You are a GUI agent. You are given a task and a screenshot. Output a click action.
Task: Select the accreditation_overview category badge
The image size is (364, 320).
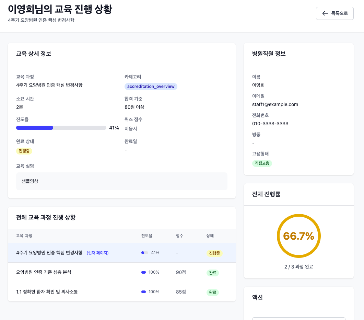click(x=151, y=87)
